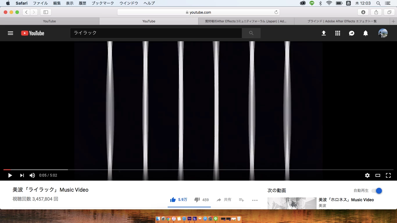Select the second YouTube tab
The image size is (397, 223).
point(149,21)
